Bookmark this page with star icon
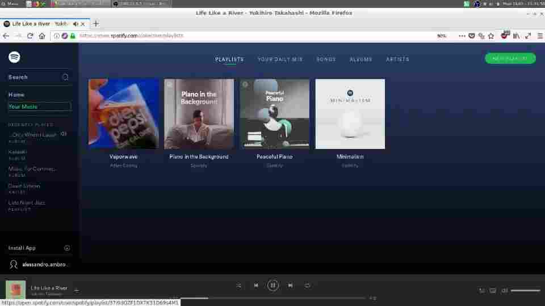Screen dimensions: 545x306 [491, 36]
